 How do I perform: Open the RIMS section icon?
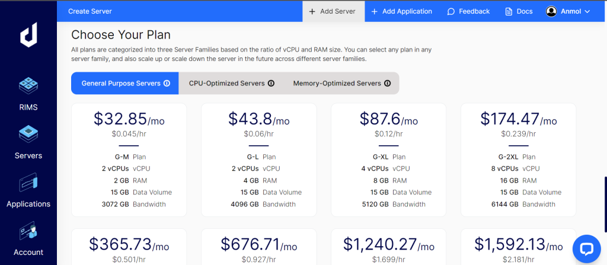click(x=28, y=87)
